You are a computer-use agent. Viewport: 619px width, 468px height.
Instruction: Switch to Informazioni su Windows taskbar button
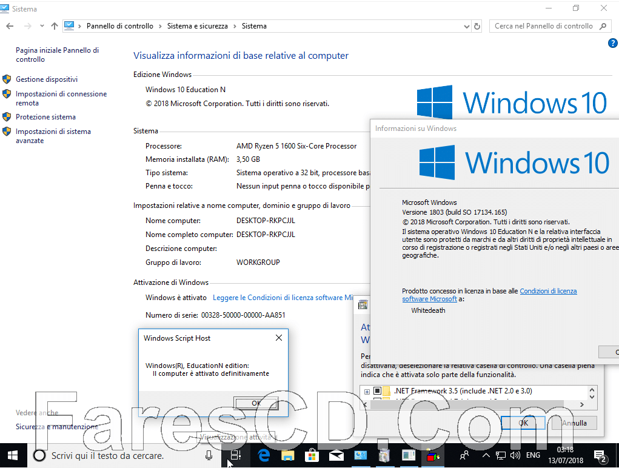click(408, 456)
